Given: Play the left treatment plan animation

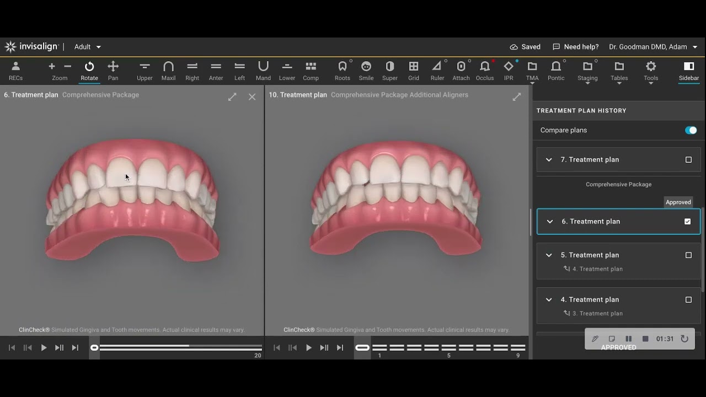Looking at the screenshot, I should 44,348.
